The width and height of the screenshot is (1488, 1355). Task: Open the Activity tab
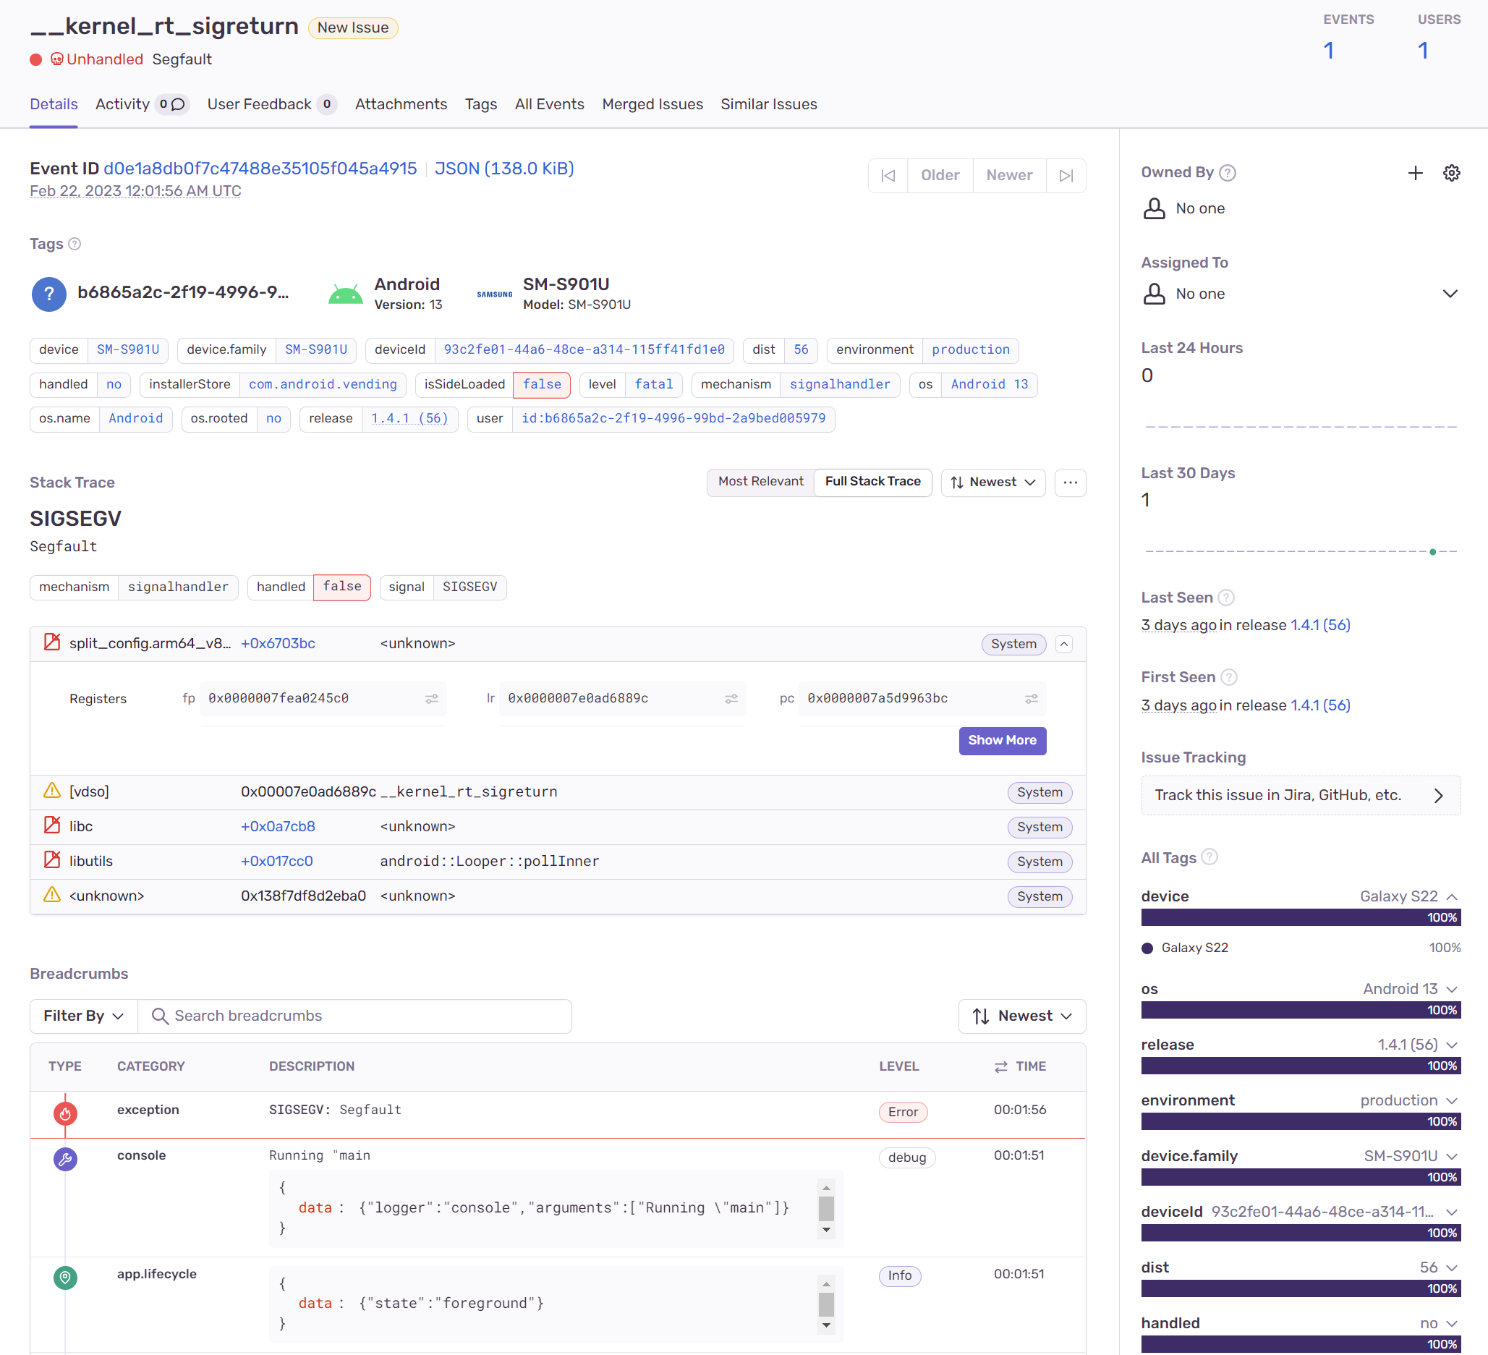122,104
